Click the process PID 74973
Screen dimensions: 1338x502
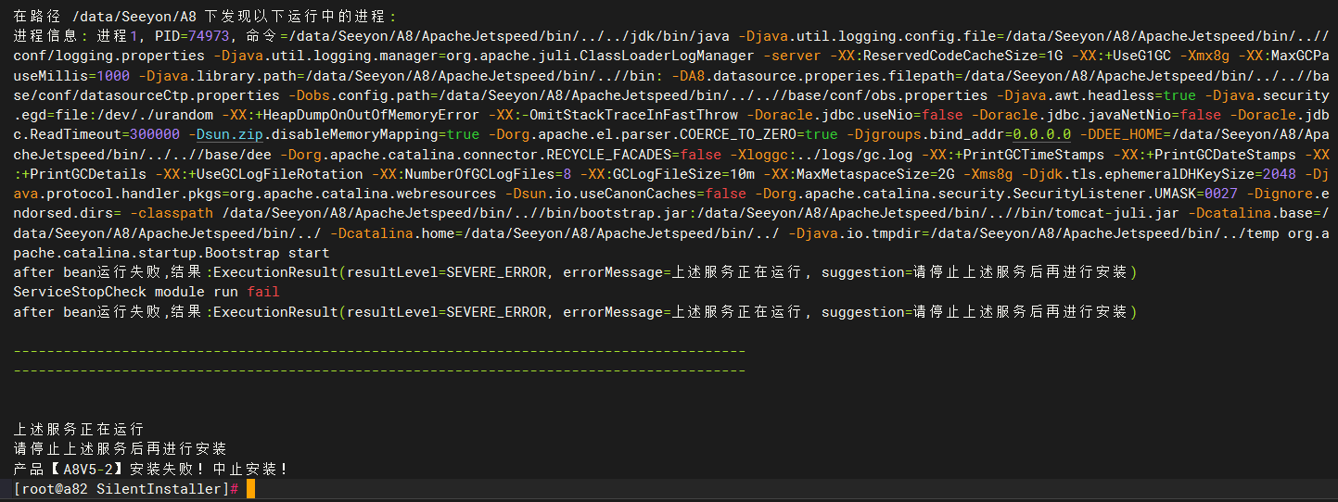[210, 36]
